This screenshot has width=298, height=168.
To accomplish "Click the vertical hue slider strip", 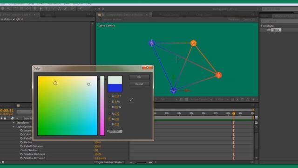I will pos(102,106).
